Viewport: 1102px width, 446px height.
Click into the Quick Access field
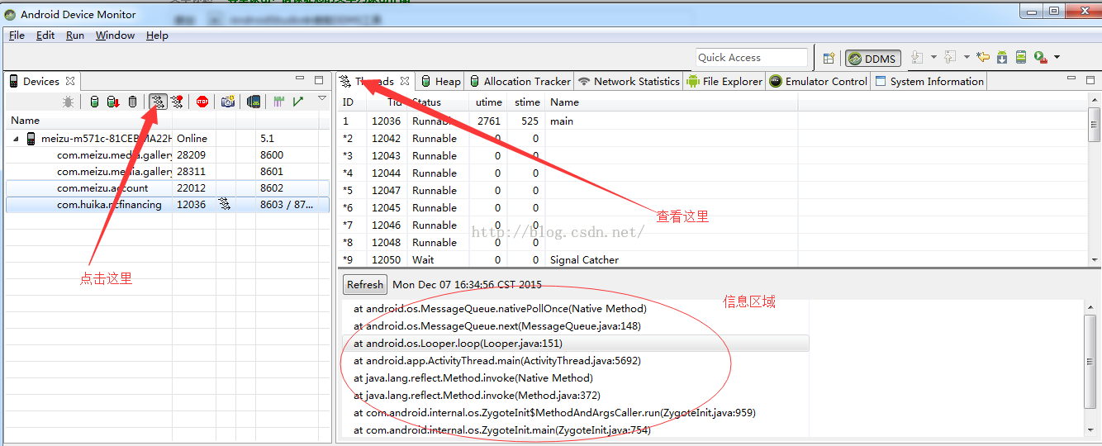coord(752,57)
